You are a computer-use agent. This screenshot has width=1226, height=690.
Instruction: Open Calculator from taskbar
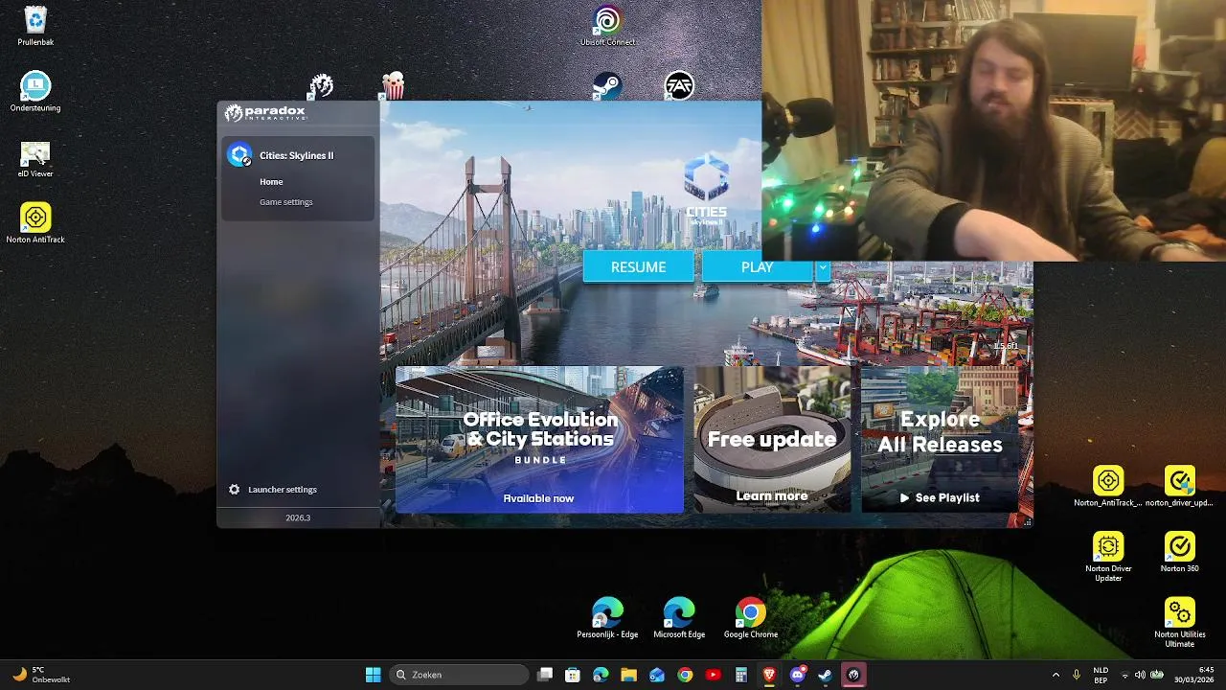pyautogui.click(x=740, y=675)
